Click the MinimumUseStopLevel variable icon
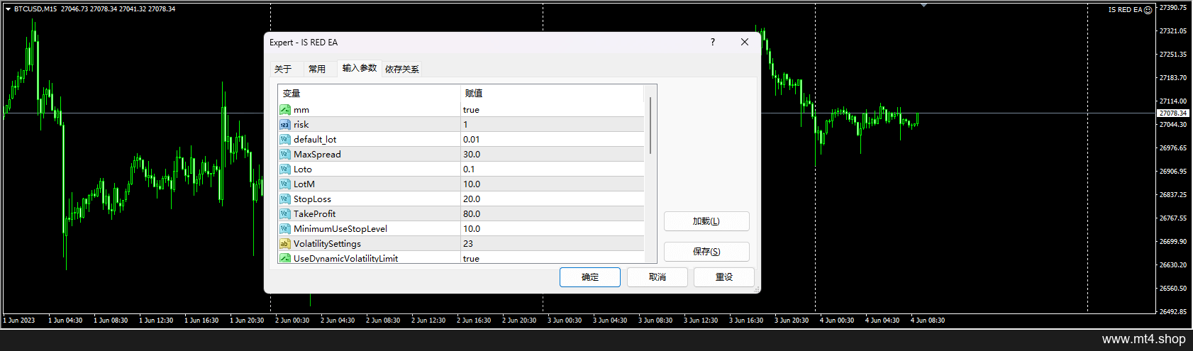 click(284, 229)
